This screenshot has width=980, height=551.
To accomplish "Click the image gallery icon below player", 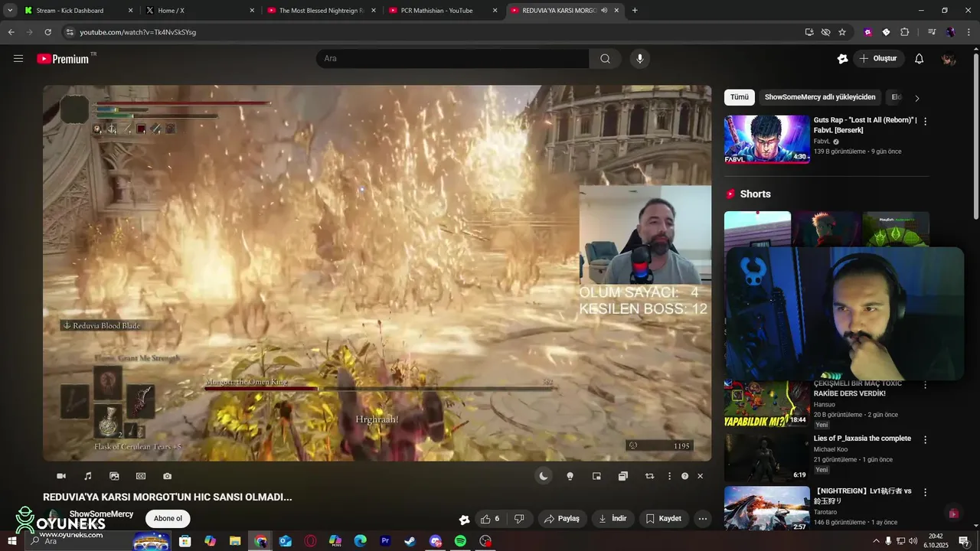I will tap(114, 476).
